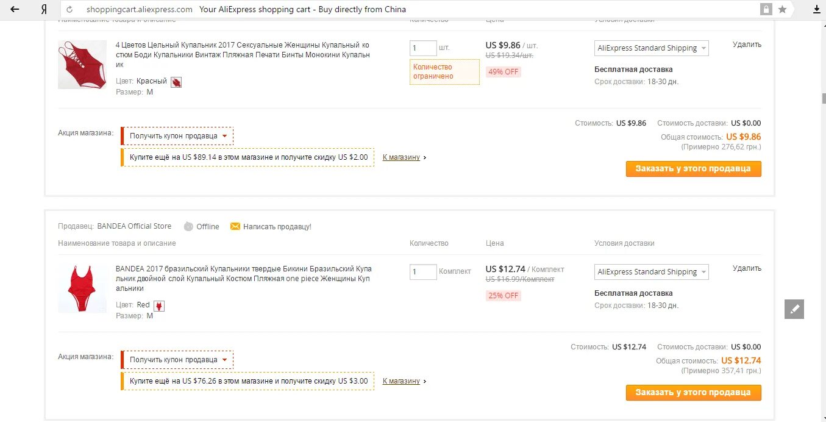826x422 pixels.
Task: Click the lock icon in address bar
Action: [x=766, y=10]
